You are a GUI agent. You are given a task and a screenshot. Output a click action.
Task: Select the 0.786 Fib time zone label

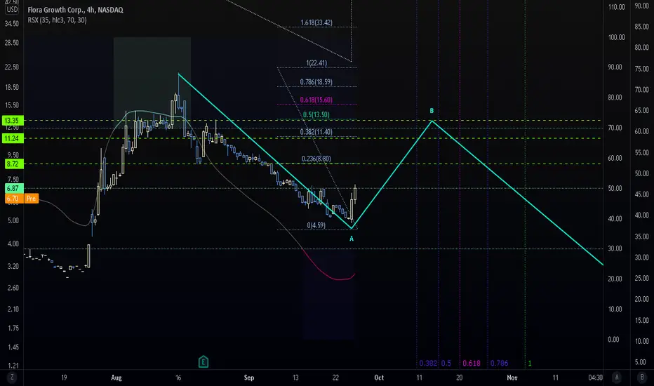point(499,363)
